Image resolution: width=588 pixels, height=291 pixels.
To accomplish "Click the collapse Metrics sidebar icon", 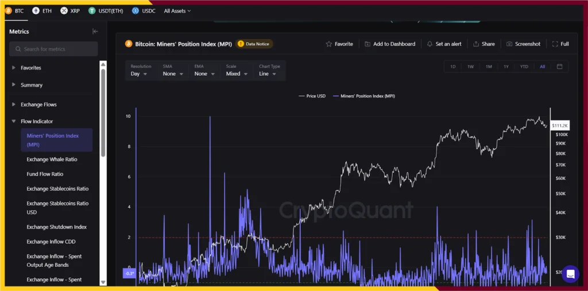I will tap(95, 32).
